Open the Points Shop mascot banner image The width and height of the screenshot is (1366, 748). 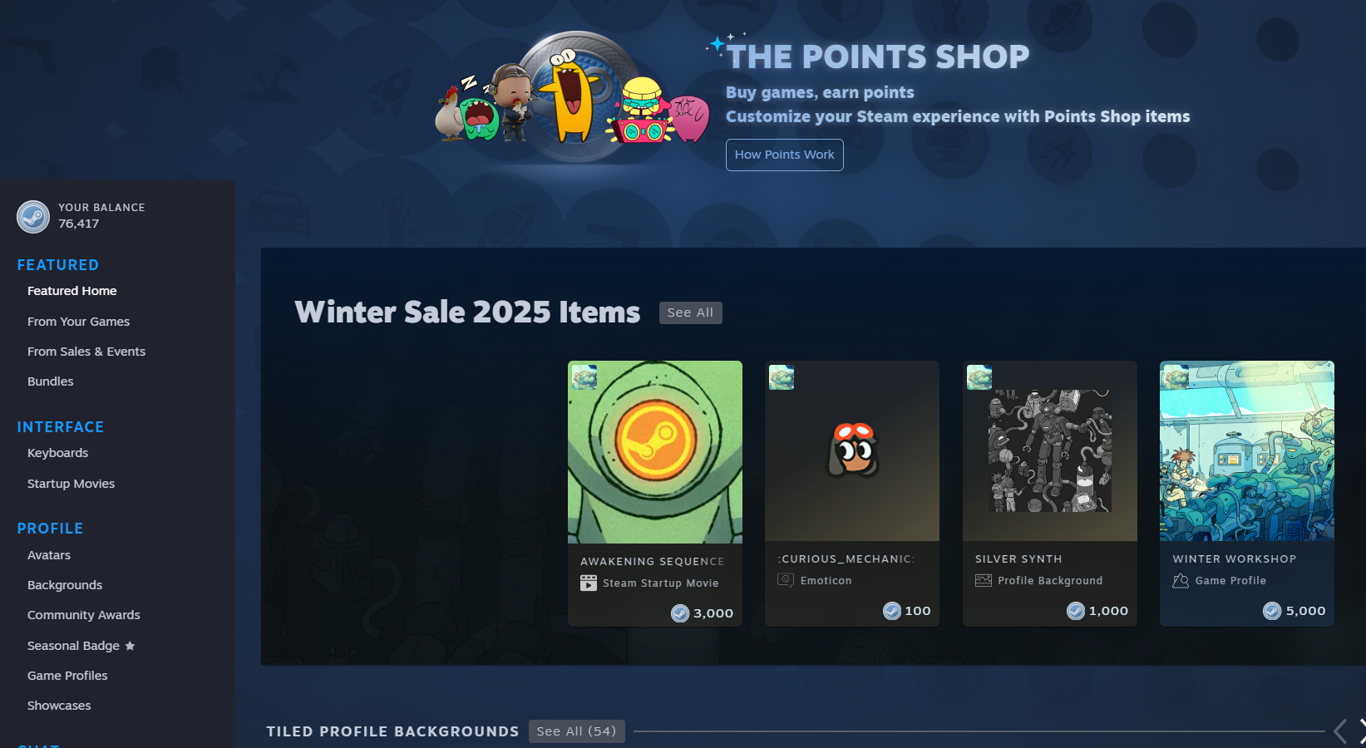572,96
